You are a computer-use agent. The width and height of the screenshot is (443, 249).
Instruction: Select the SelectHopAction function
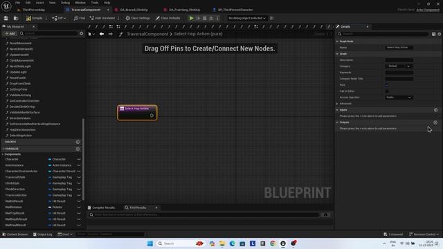(20, 136)
